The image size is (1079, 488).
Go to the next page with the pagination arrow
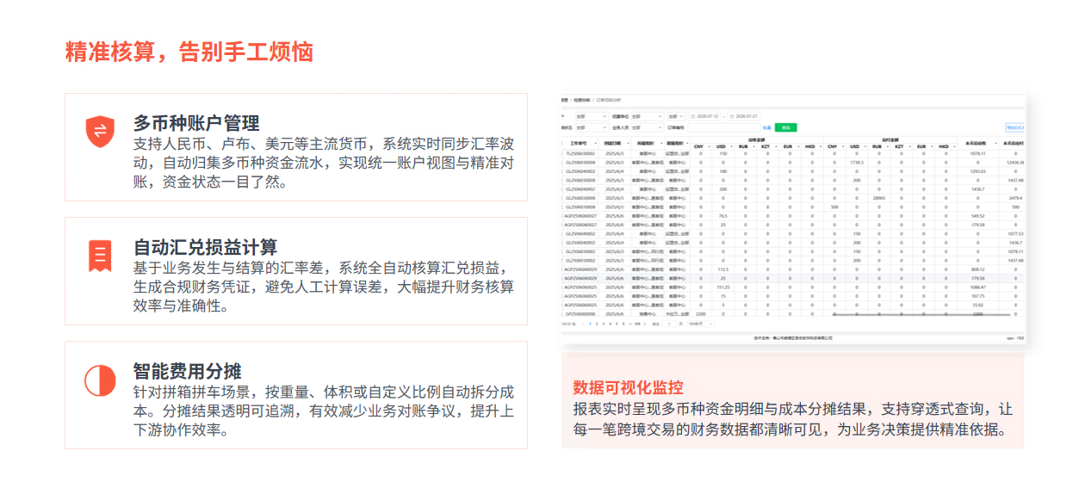click(644, 324)
